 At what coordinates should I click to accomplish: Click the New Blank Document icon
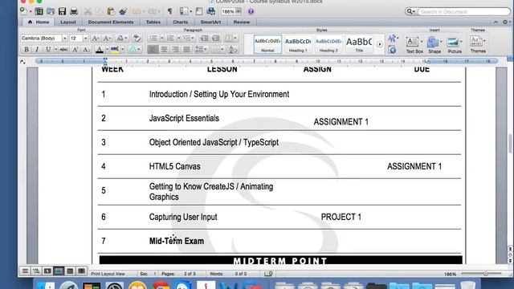(23, 11)
